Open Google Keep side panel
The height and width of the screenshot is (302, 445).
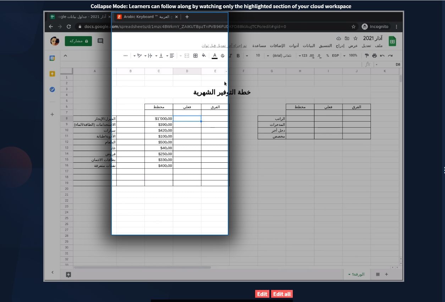tap(52, 74)
